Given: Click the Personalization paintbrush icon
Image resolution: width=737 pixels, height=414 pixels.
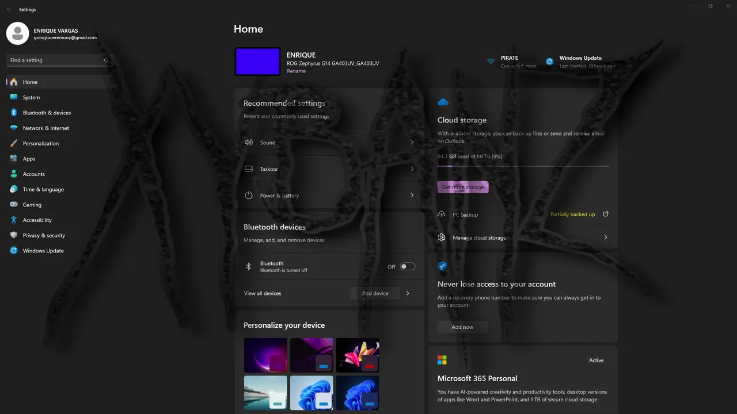Looking at the screenshot, I should pyautogui.click(x=14, y=143).
